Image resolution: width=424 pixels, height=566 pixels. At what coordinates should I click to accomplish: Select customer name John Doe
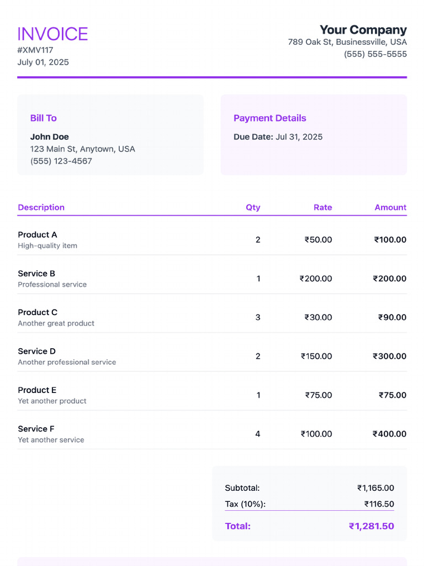pyautogui.click(x=49, y=137)
